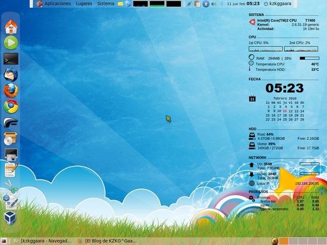Switch to the kzkggaara Navegad... window
Screen dimensions: 327x245
42,241
